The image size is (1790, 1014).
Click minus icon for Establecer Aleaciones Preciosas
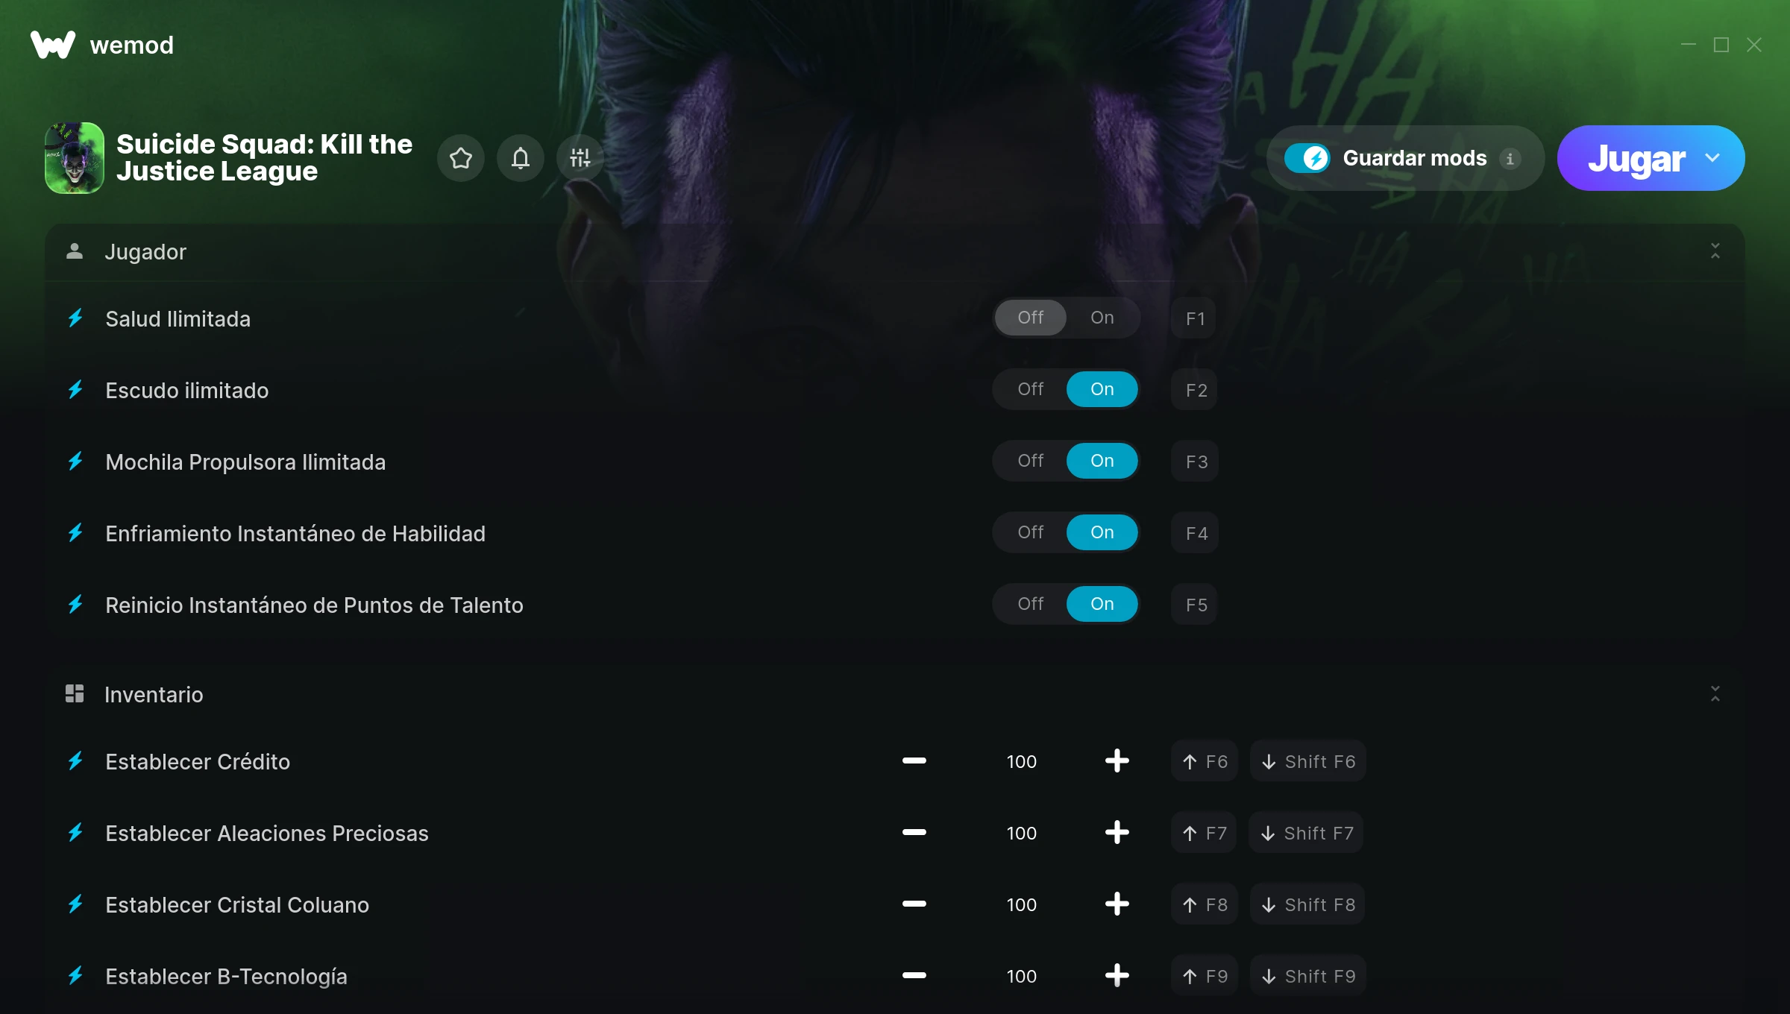(x=914, y=832)
